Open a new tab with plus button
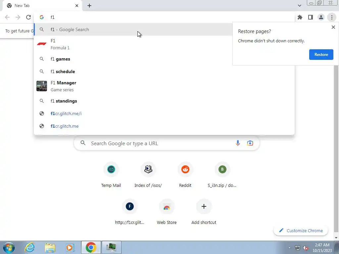The width and height of the screenshot is (339, 254). click(x=89, y=6)
